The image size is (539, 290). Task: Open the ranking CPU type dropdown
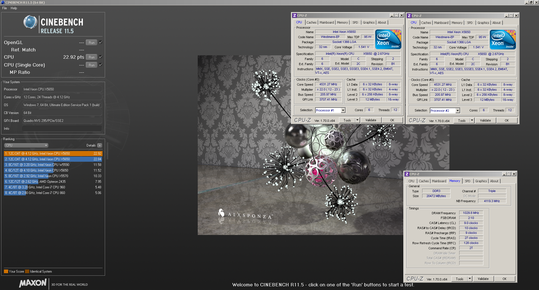point(26,145)
